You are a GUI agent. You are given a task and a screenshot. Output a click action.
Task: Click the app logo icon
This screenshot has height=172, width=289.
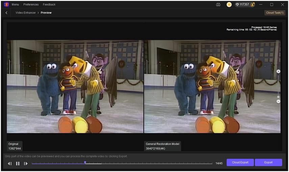coord(6,4)
